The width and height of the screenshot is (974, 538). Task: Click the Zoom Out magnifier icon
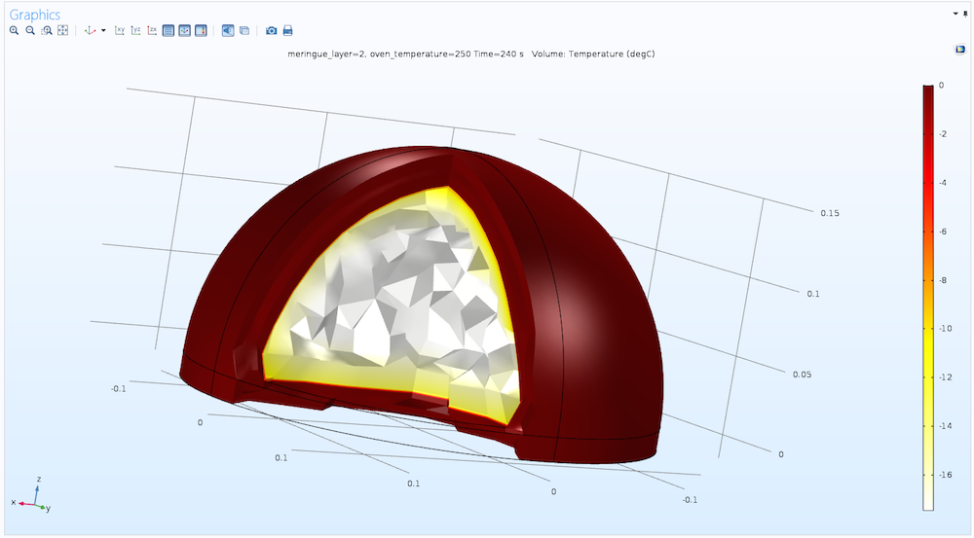coord(30,30)
